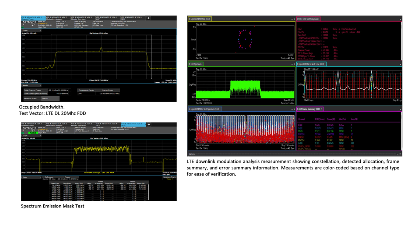The image size is (418, 227).
Task: Switch to Modulation Analysis tab in Spectrum Emission Mask screenshot
Action: click(x=58, y=124)
